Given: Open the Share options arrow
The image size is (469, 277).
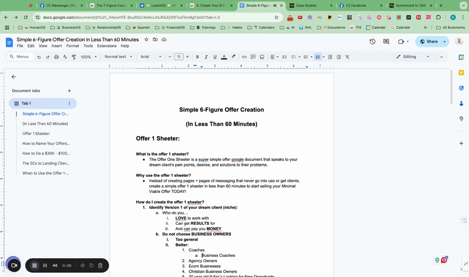Looking at the screenshot, I should (x=445, y=42).
